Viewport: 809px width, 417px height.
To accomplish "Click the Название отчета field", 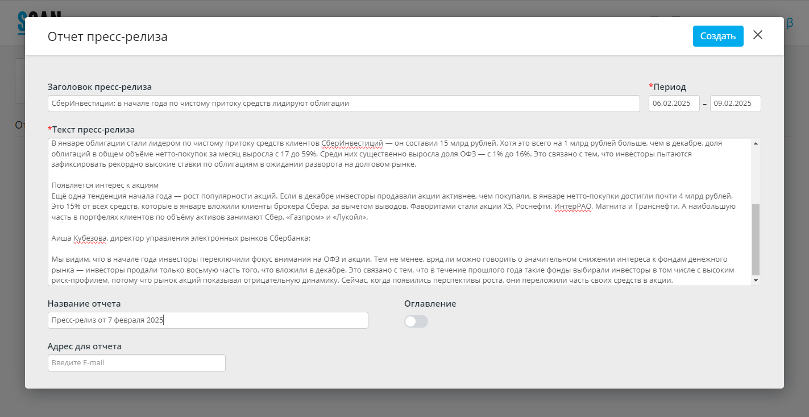I will pyautogui.click(x=208, y=320).
